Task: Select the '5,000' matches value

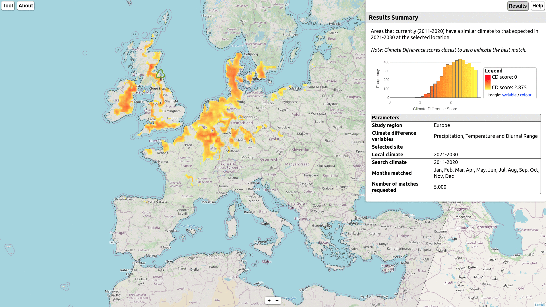Action: point(440,187)
